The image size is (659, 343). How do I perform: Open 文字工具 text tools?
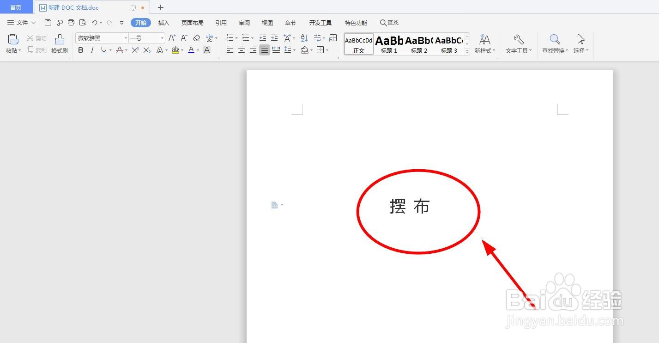[517, 44]
